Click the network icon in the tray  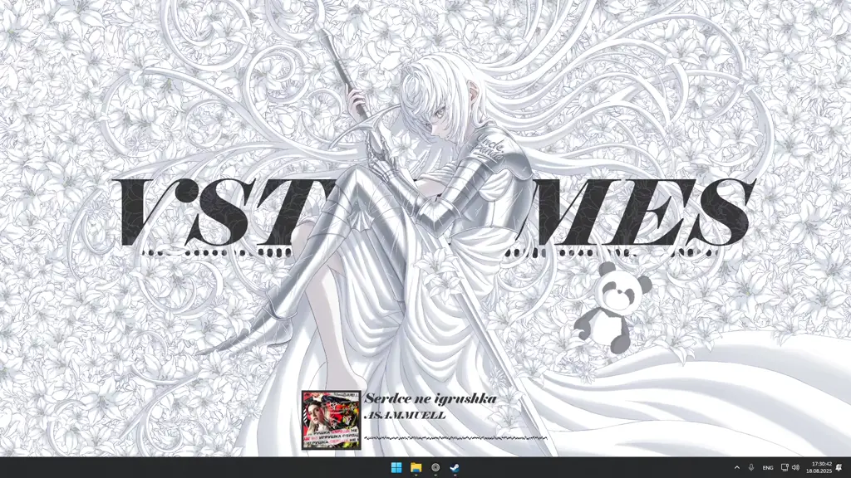[x=785, y=467]
